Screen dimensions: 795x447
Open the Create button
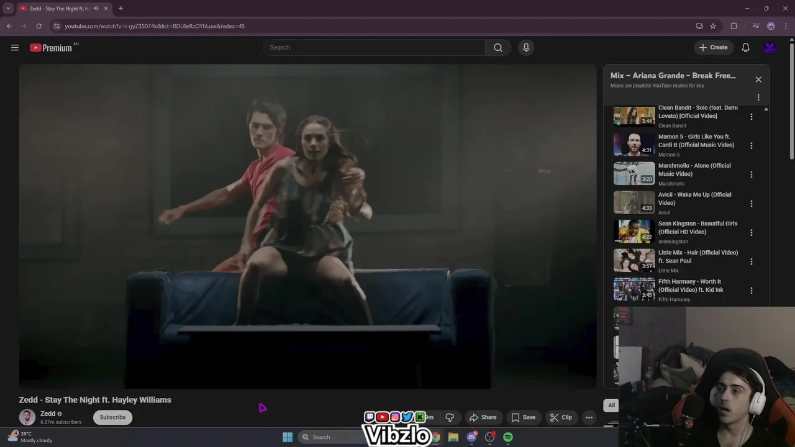tap(713, 48)
